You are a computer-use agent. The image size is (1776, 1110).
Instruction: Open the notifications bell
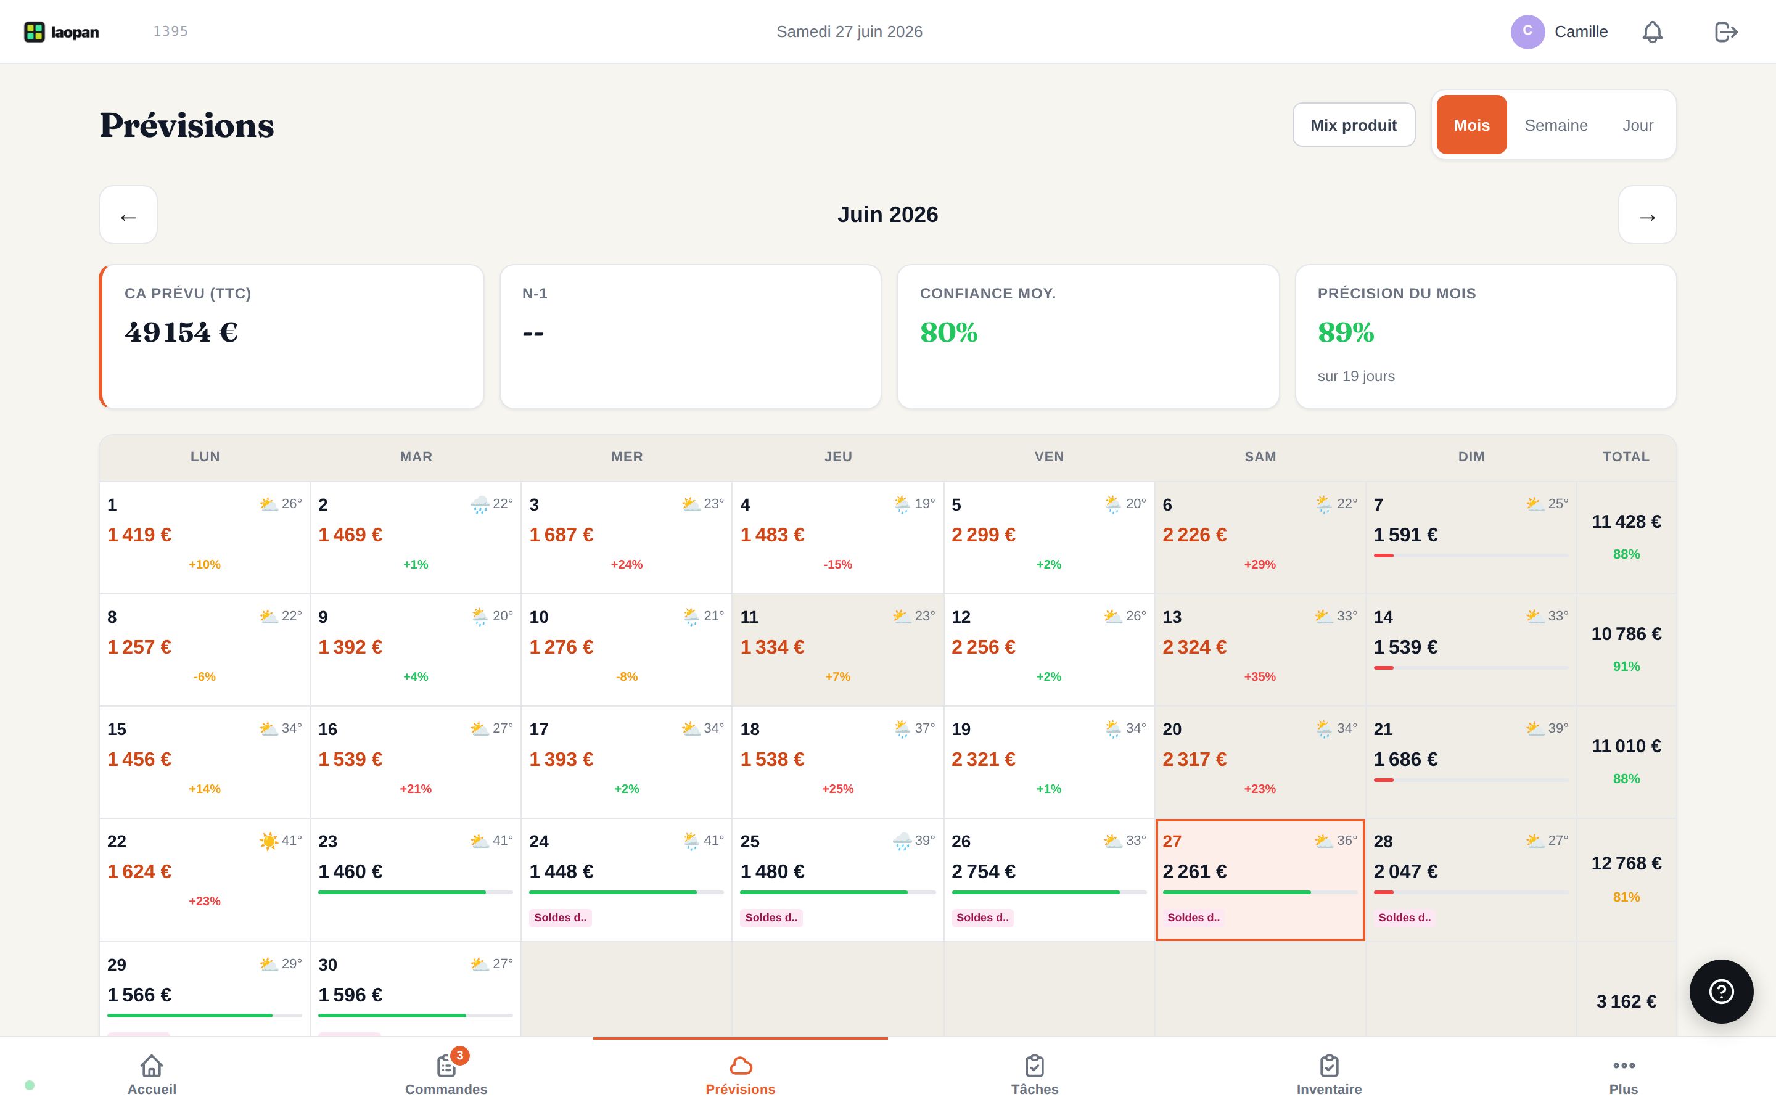coord(1652,31)
